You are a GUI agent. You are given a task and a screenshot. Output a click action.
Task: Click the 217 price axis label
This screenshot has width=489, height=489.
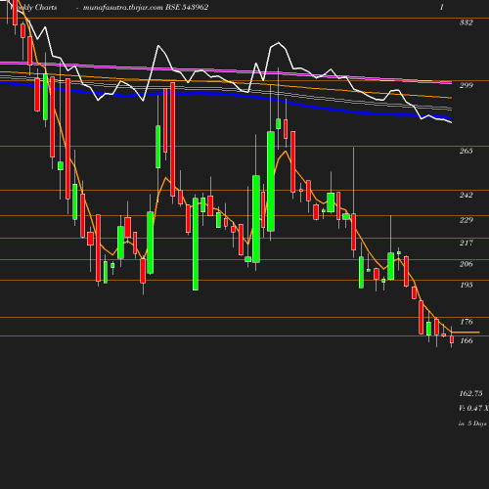tap(466, 243)
